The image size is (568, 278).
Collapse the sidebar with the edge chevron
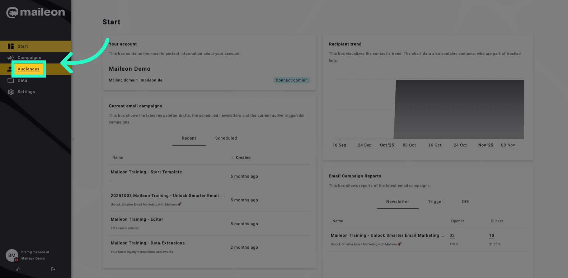pos(73,139)
